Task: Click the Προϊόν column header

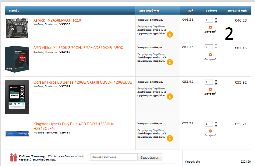Action: click(x=14, y=11)
